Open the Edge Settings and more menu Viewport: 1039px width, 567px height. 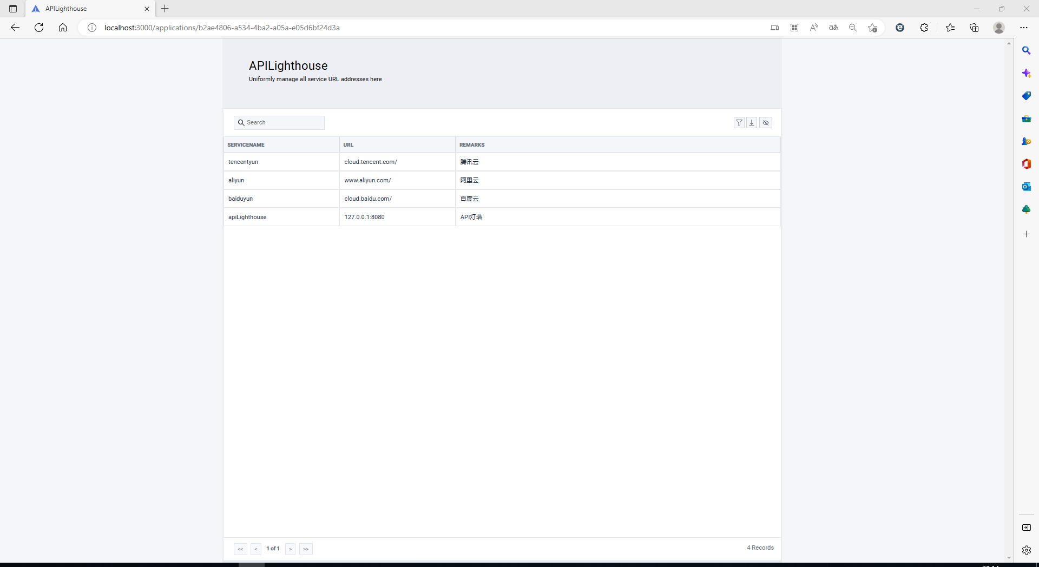point(1024,28)
